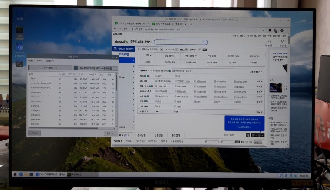Launch web browser from the taskbar
330x190 pixels.
pyautogui.click(x=21, y=174)
